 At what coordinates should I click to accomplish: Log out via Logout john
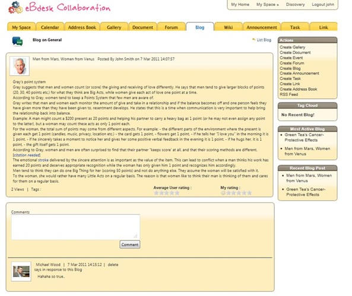click(x=323, y=5)
